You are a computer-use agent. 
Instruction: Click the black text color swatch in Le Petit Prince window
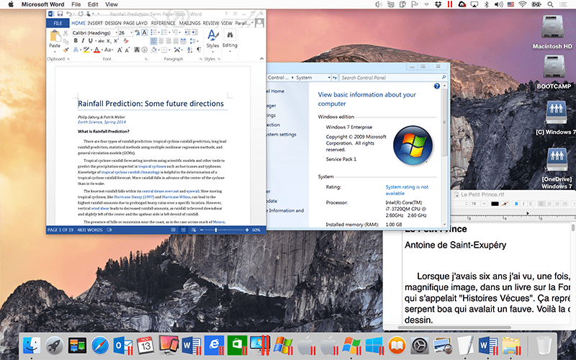point(495,204)
